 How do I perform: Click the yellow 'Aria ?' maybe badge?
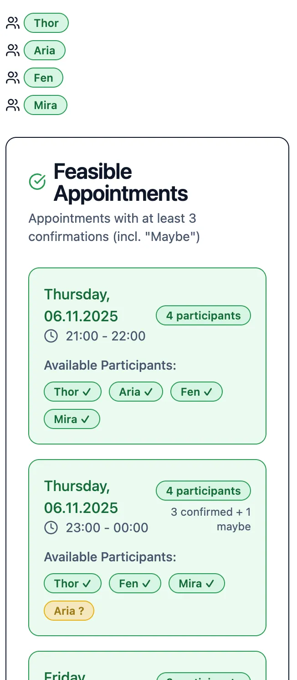tap(69, 611)
